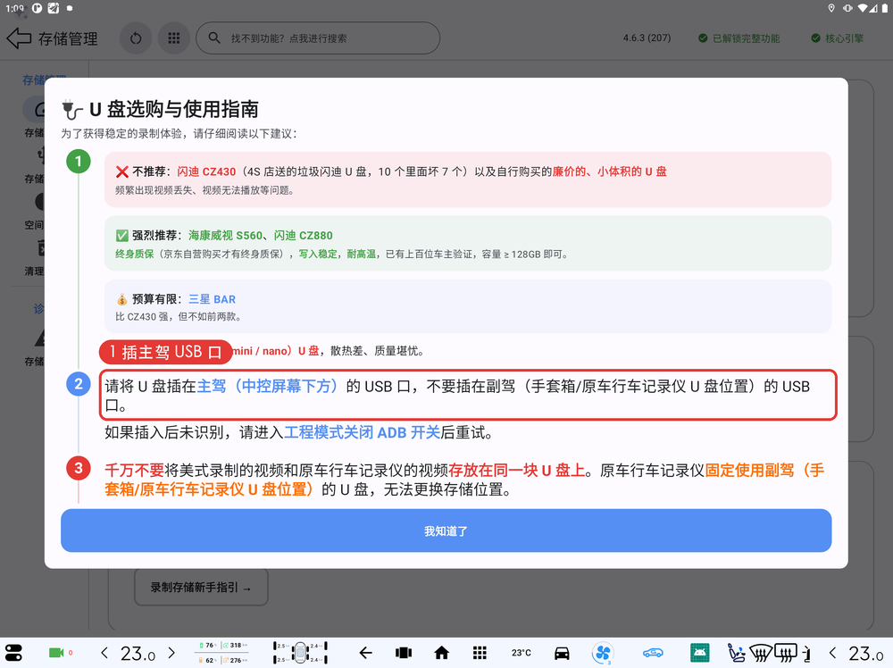
Task: Toggle rear window defrost icon
Action: (x=786, y=653)
